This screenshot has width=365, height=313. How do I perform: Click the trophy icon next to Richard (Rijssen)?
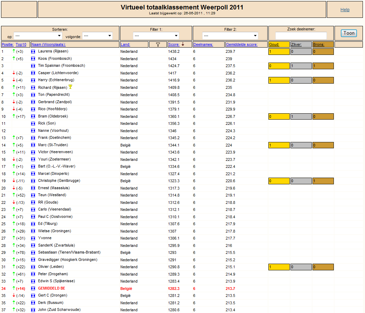click(70, 87)
